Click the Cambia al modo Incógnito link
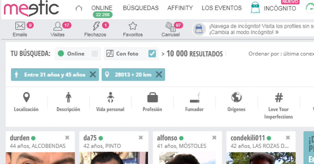The height and width of the screenshot is (164, 314). tap(244, 32)
